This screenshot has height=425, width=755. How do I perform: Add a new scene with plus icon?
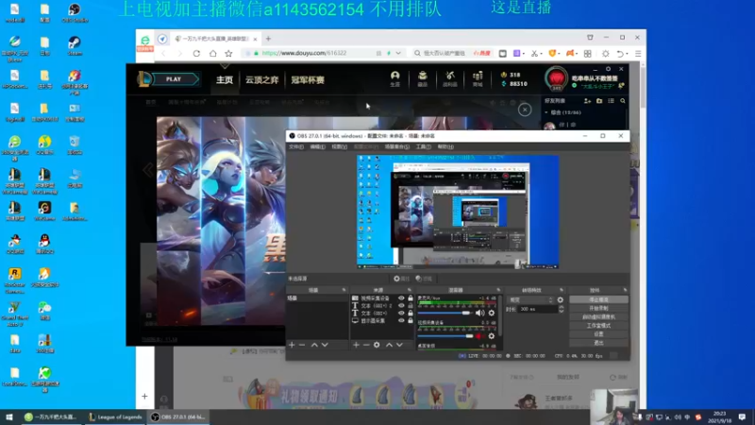point(292,345)
